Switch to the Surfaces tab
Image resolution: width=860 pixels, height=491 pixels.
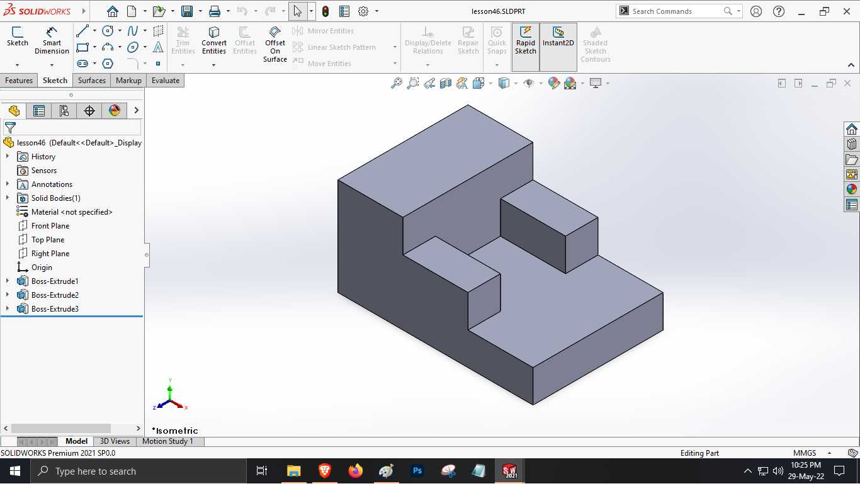pos(92,81)
